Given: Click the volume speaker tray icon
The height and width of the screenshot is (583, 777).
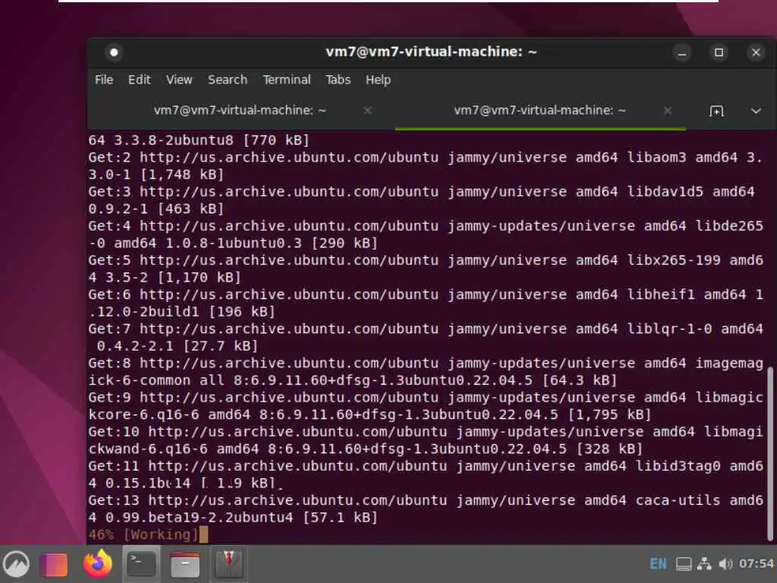Looking at the screenshot, I should [x=725, y=564].
